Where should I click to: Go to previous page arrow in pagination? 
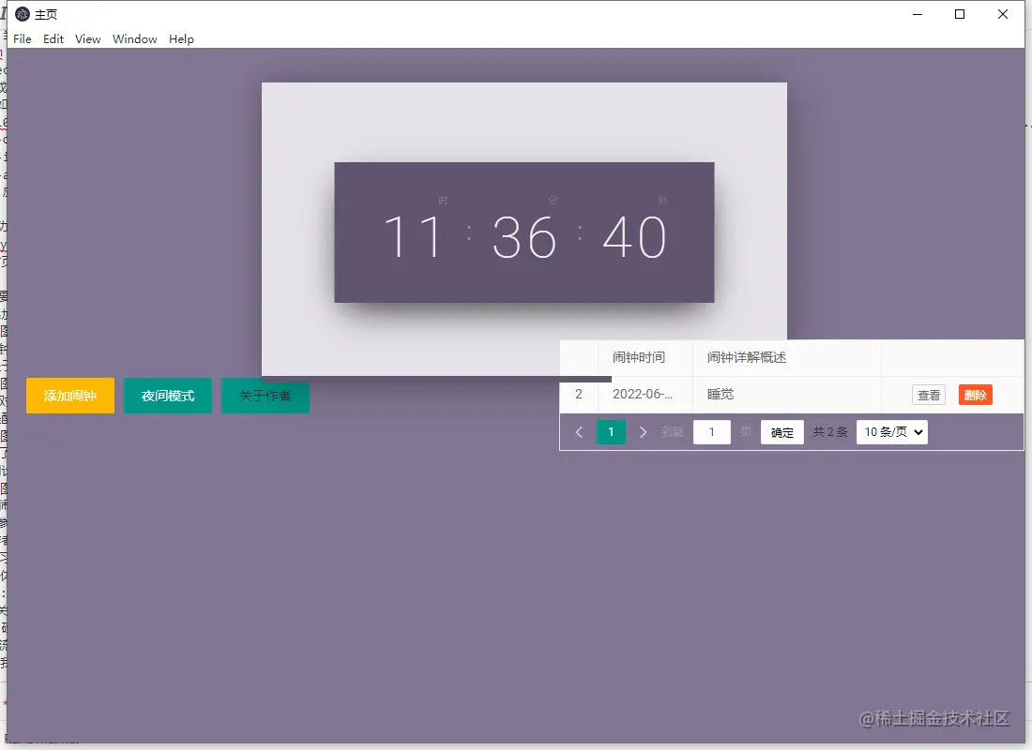point(579,432)
